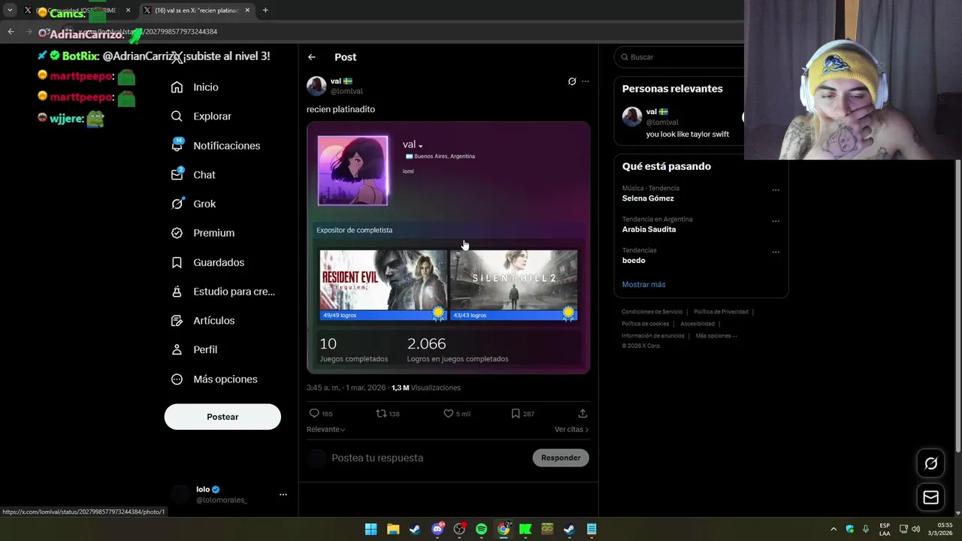Open Política de Privacidad link

point(721,312)
